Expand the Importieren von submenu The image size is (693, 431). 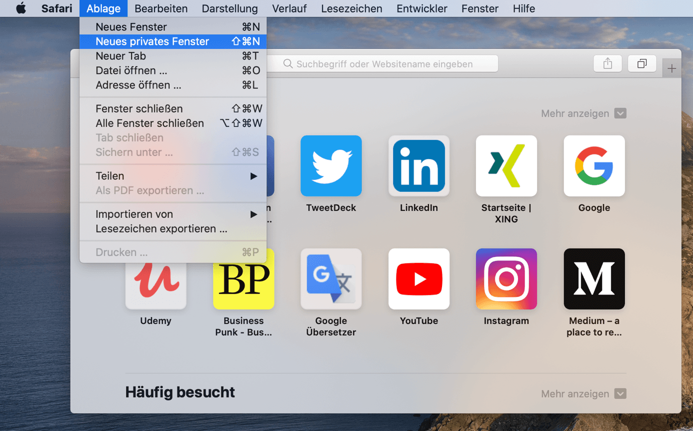(173, 214)
